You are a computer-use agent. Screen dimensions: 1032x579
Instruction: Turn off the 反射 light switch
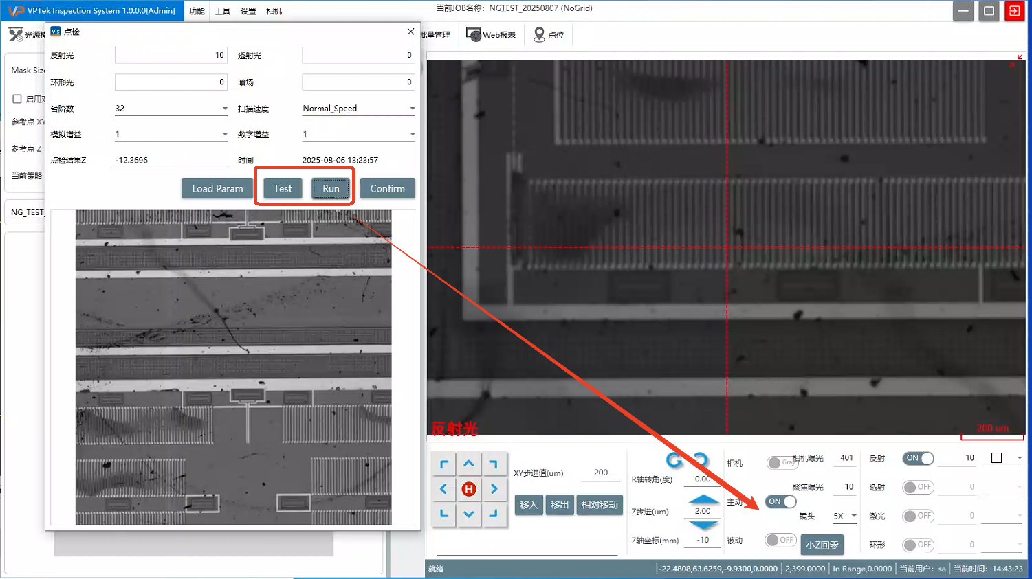[x=918, y=458]
